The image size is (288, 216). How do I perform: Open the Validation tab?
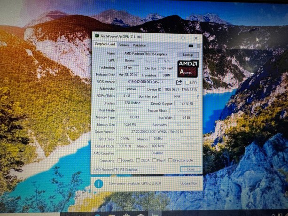(139, 45)
